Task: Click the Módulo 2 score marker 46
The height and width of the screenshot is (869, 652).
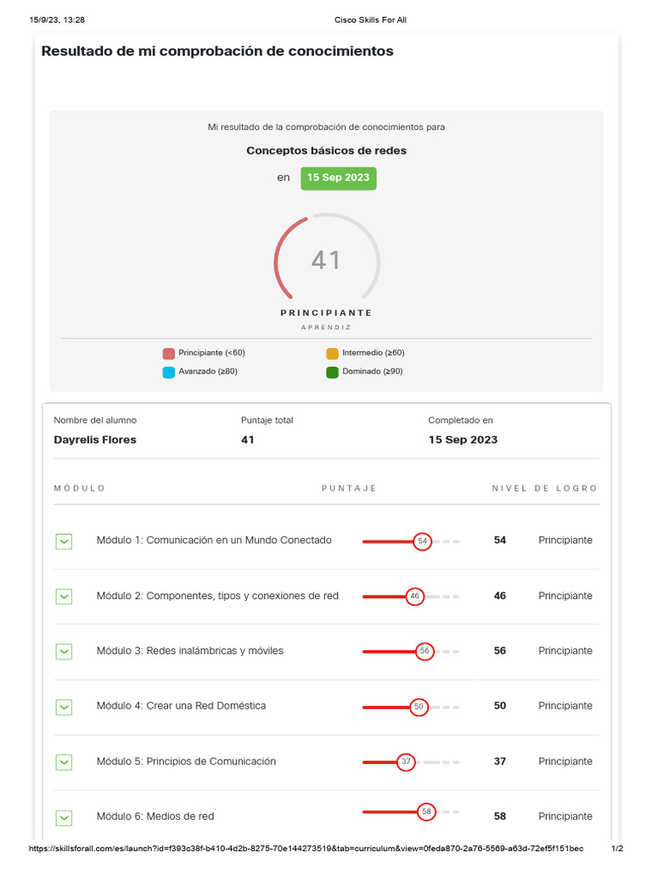Action: point(414,597)
